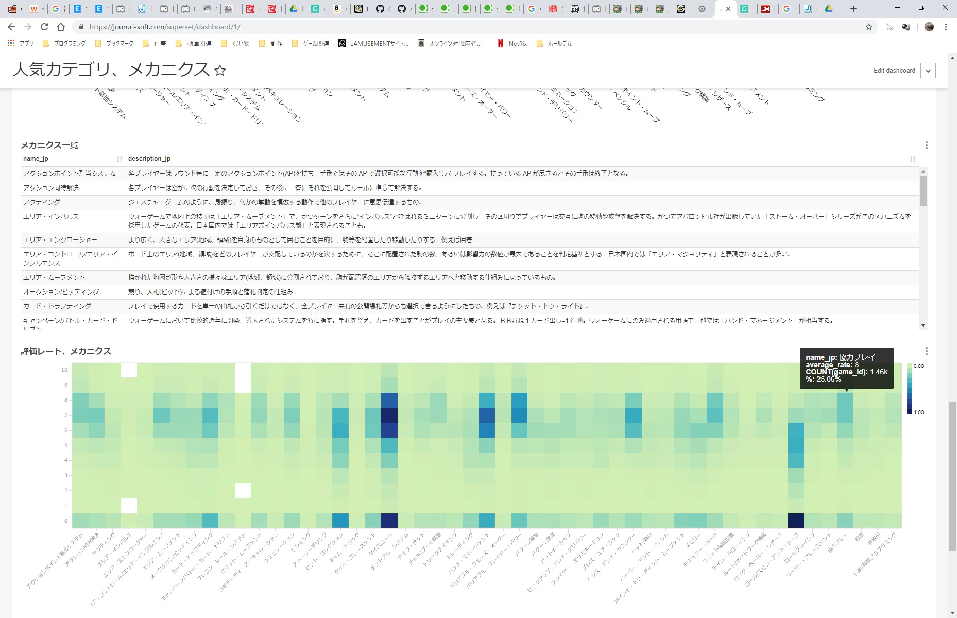The image size is (957, 618).
Task: Click the lock icon in the address bar
Action: [81, 27]
